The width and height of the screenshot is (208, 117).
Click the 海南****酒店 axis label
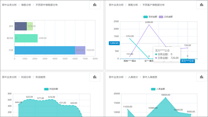pos(130,61)
